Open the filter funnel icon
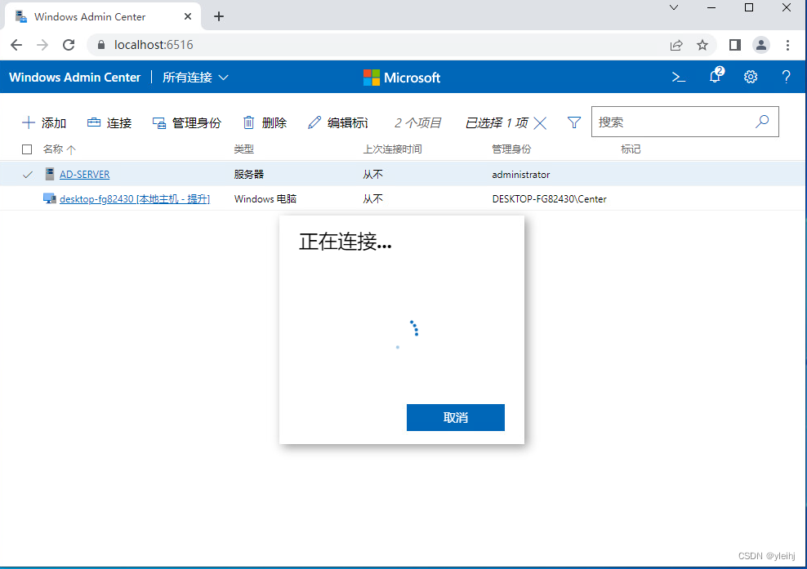The width and height of the screenshot is (807, 569). tap(574, 122)
